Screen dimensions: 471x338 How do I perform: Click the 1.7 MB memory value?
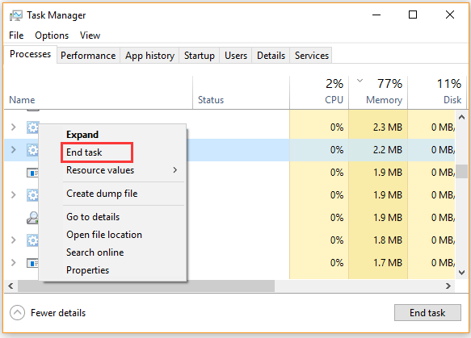[388, 263]
